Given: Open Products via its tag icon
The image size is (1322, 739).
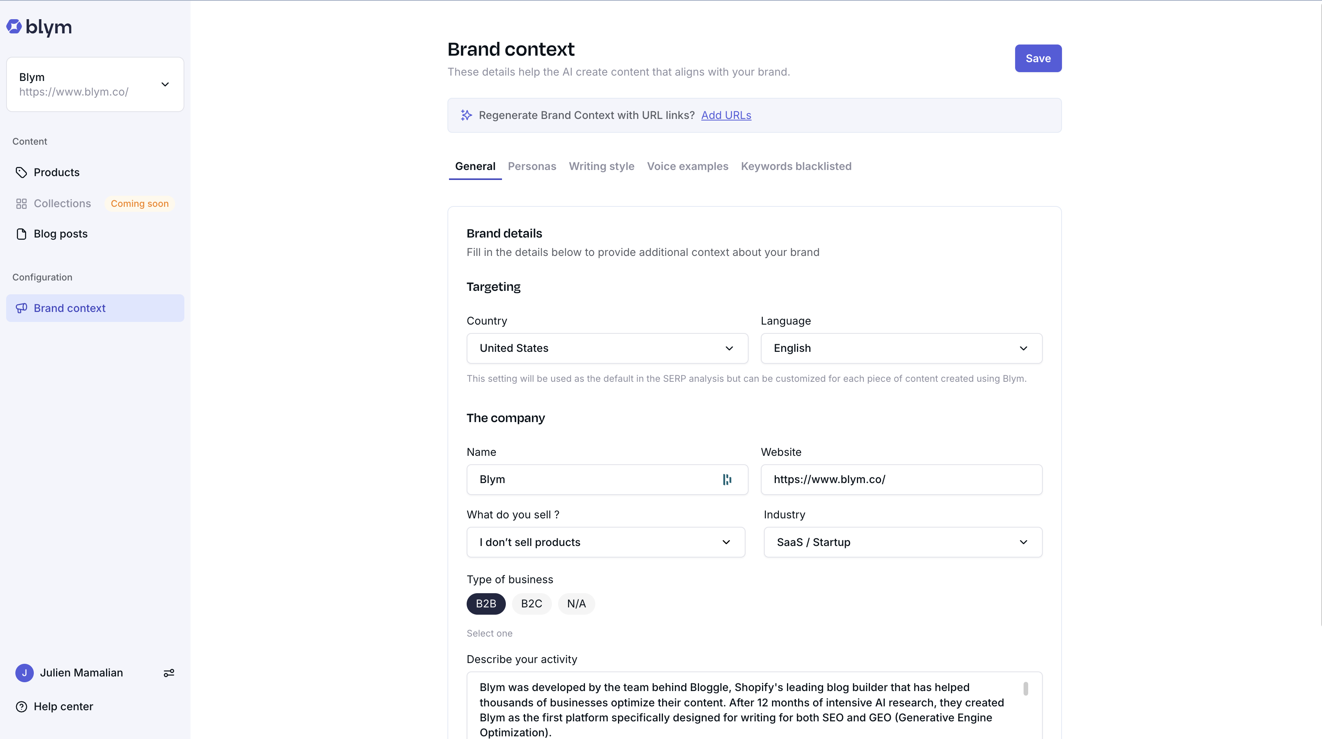Looking at the screenshot, I should coord(21,172).
